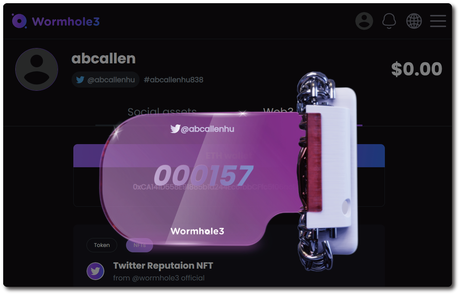Click the Twitter Reputation NFT round icon
This screenshot has width=460, height=295.
95,271
